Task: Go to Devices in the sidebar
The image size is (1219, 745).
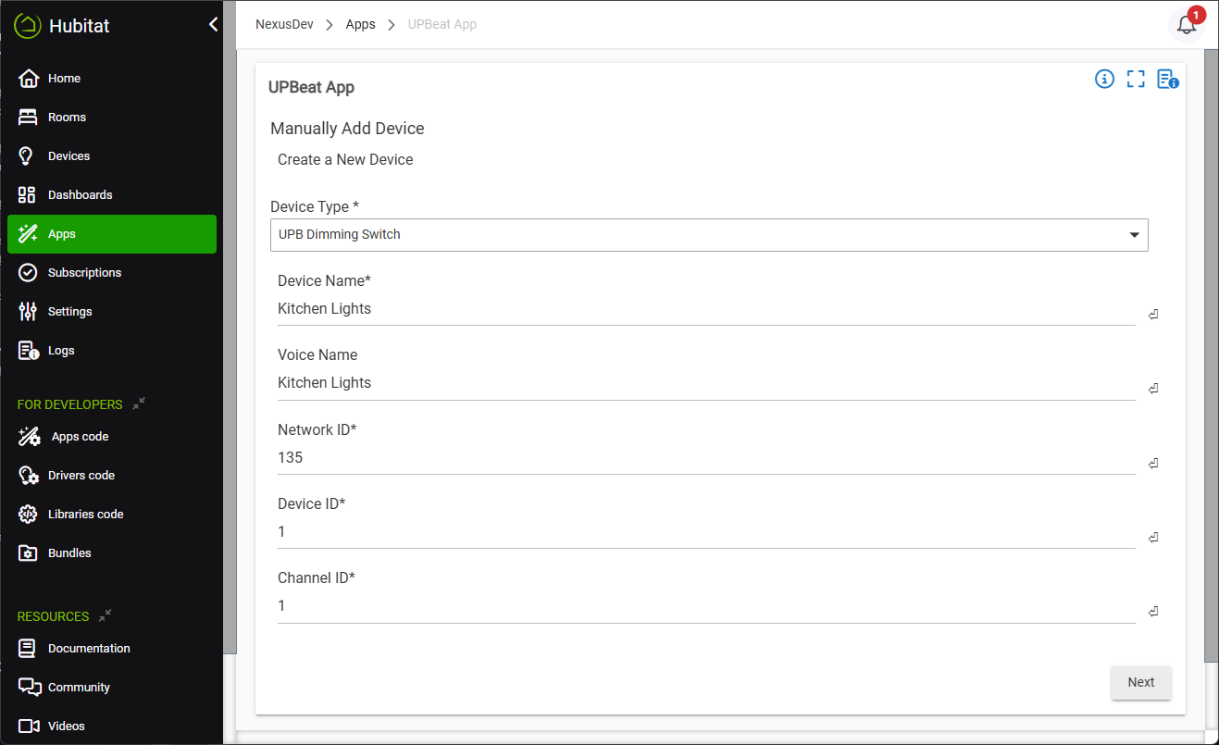Action: [68, 156]
